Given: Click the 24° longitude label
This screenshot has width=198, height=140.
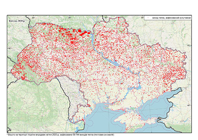Looking at the screenshot, I should (x=34, y=17).
